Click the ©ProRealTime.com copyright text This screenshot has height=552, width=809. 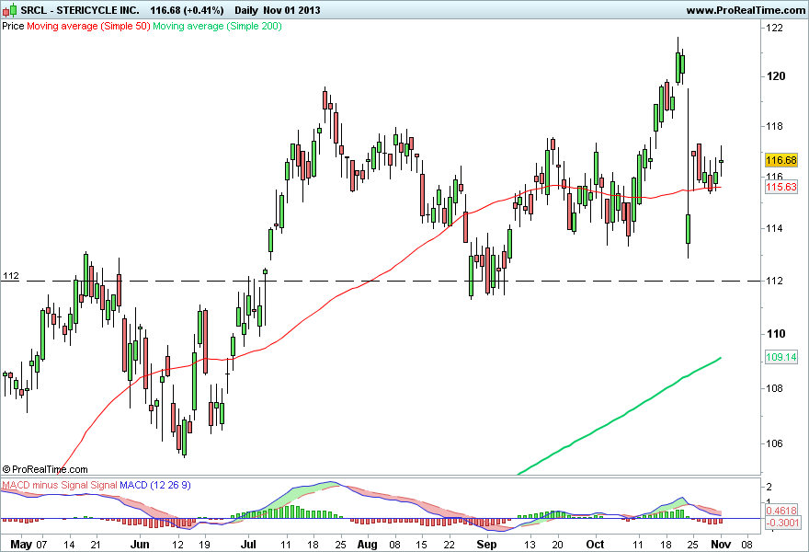click(x=45, y=469)
